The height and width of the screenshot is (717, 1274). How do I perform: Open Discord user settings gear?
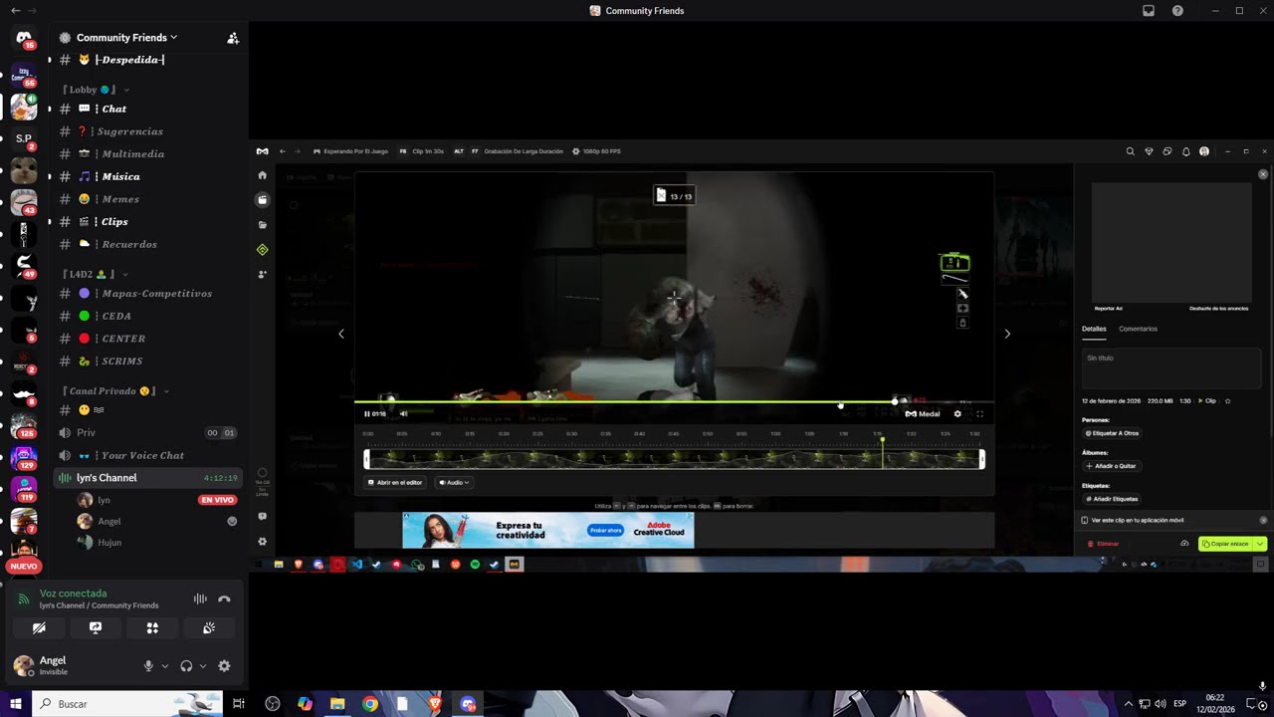pos(224,666)
